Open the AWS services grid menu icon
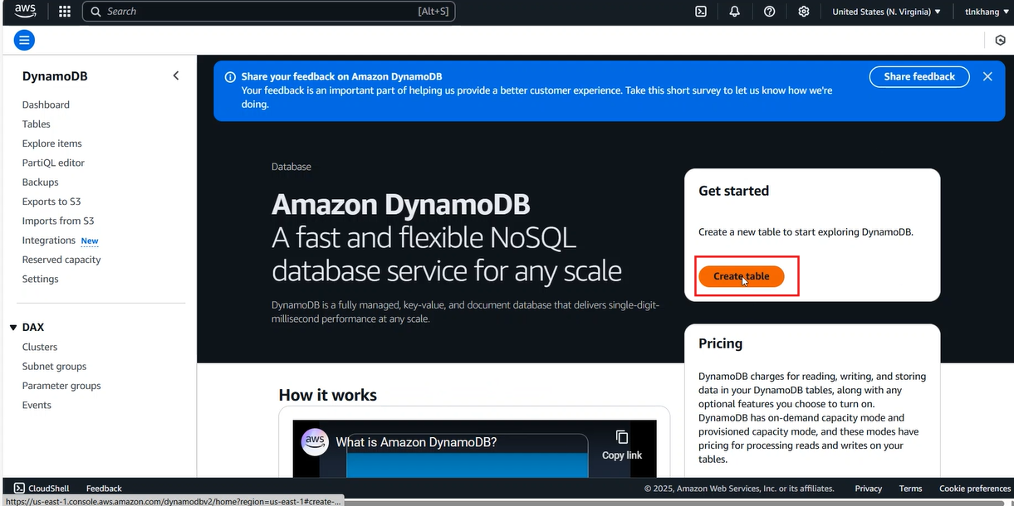This screenshot has height=506, width=1014. 65,12
